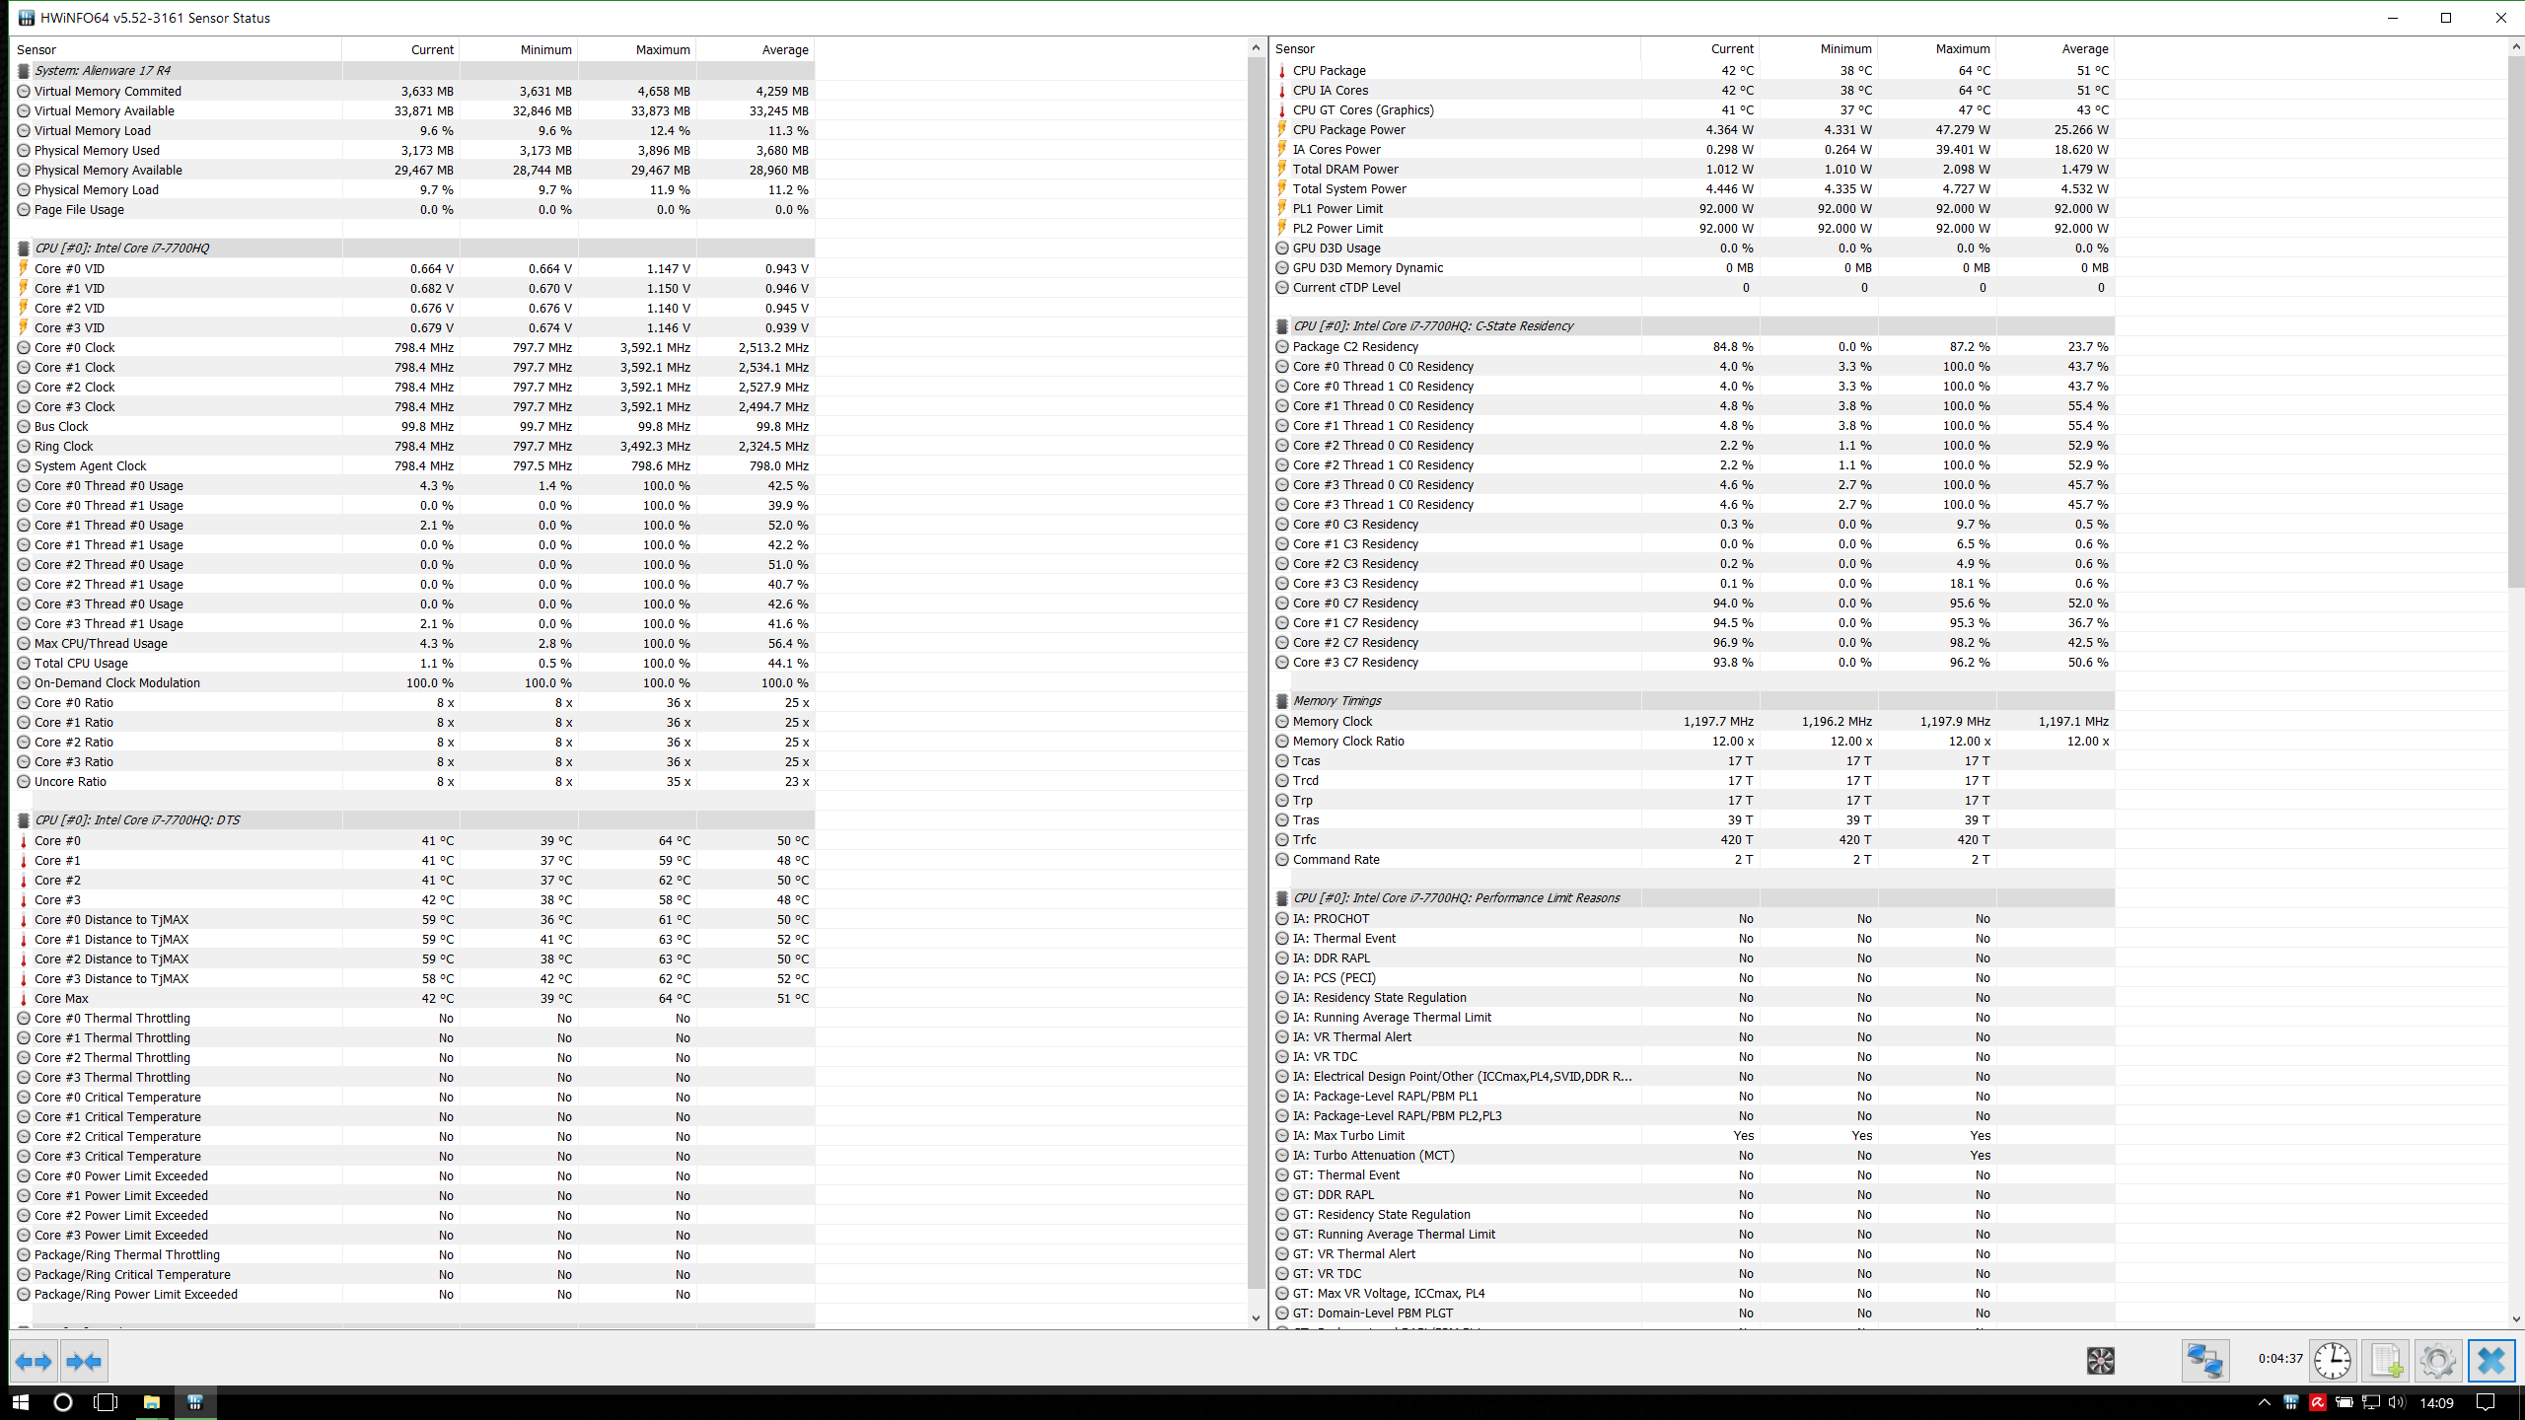Start logging with the spreadsheet plus icon
Screen dimensions: 2525x1420
click(2385, 1362)
